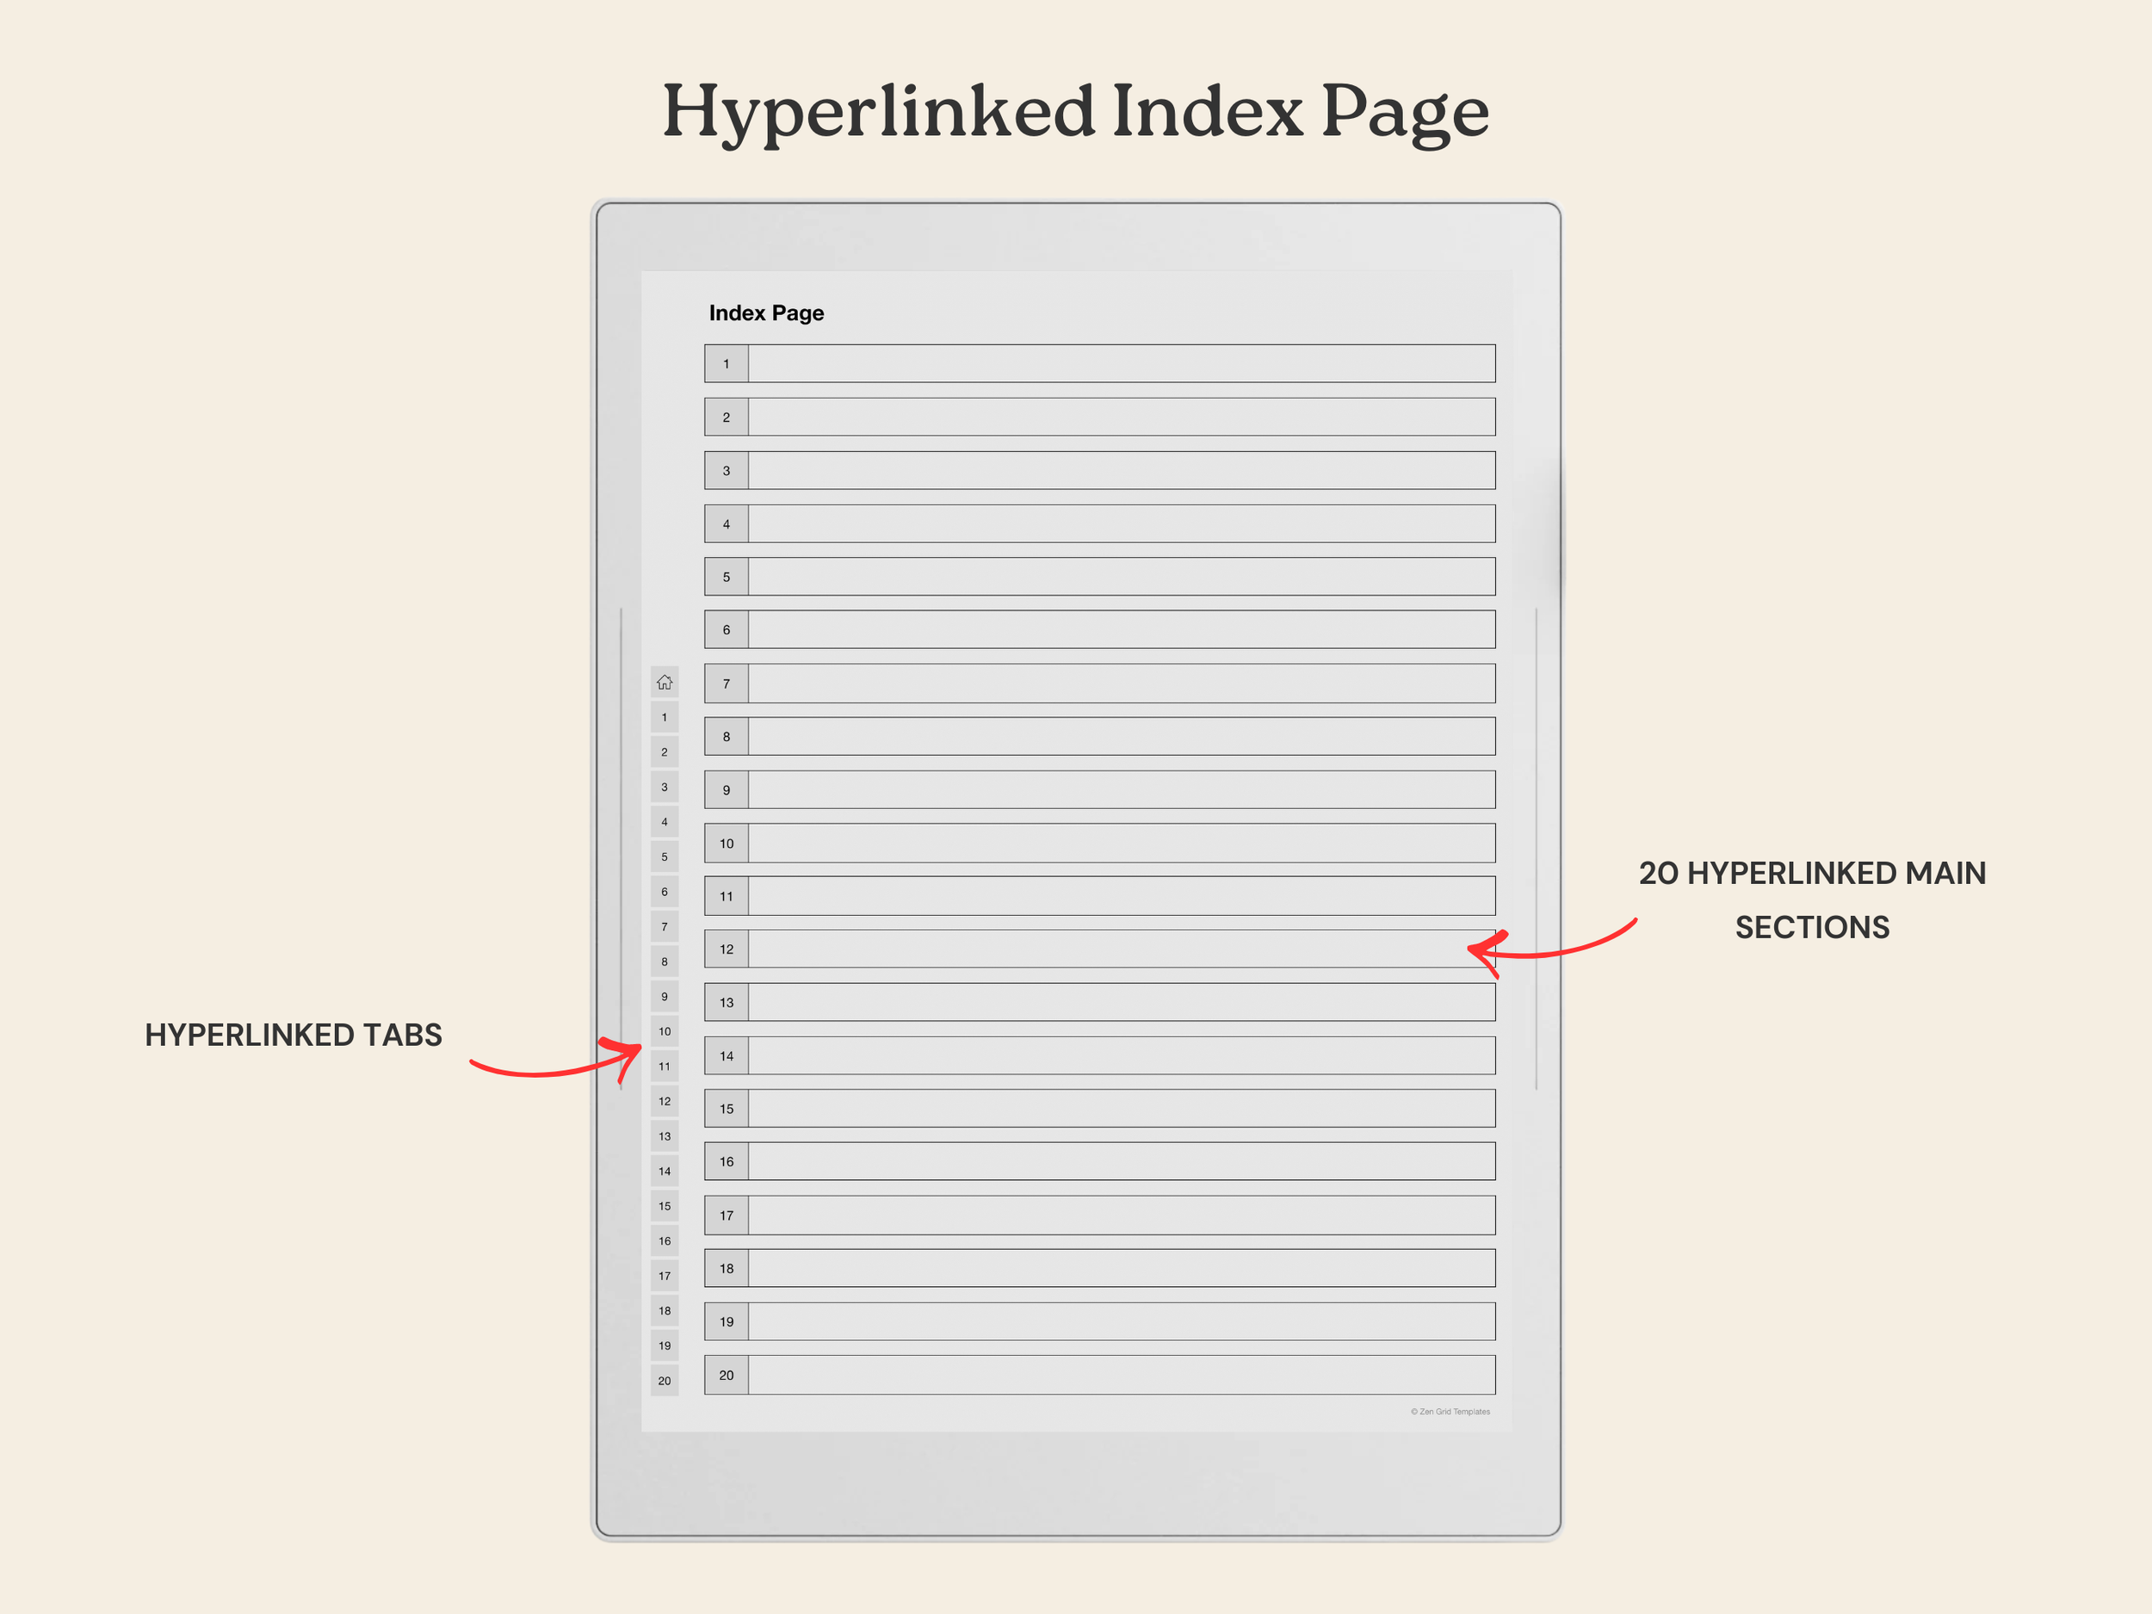
Task: Click the blank field beside index 2
Action: (1121, 417)
